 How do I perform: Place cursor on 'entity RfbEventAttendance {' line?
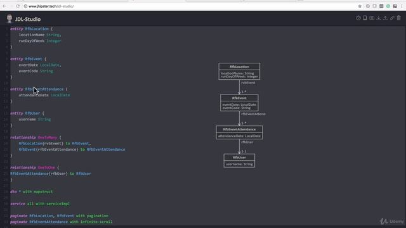point(39,89)
